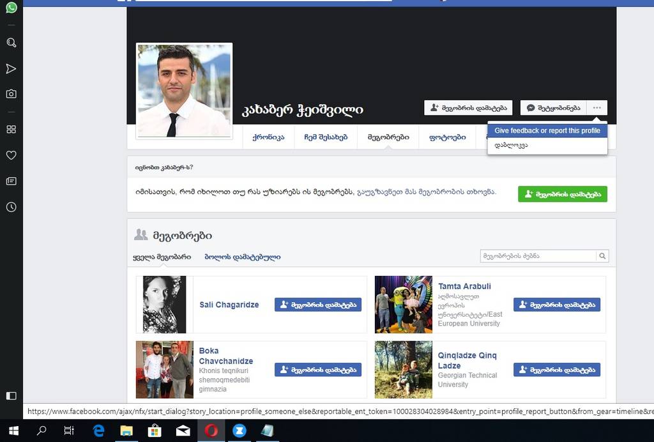Open Task View on the taskbar

click(69, 431)
